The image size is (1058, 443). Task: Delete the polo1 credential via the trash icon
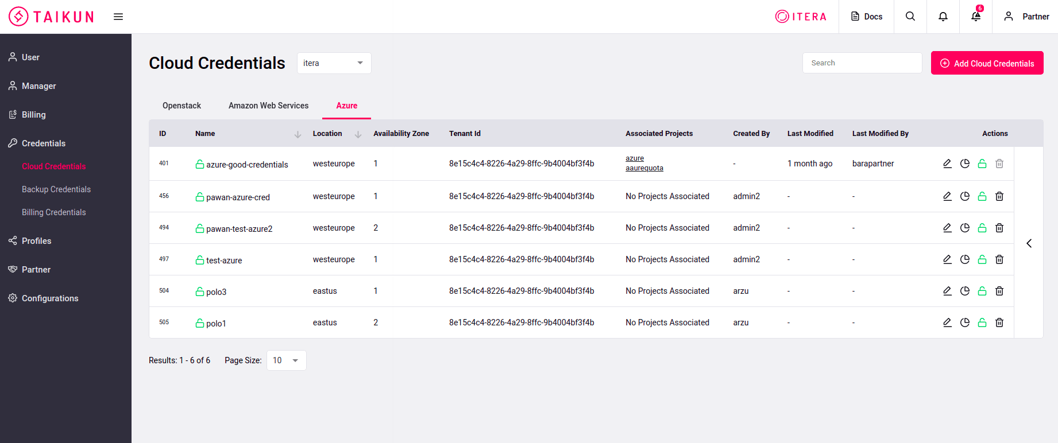(999, 322)
